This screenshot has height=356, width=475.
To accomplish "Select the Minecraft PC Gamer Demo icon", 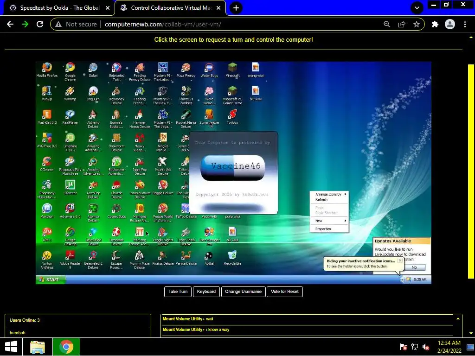I will point(232,95).
